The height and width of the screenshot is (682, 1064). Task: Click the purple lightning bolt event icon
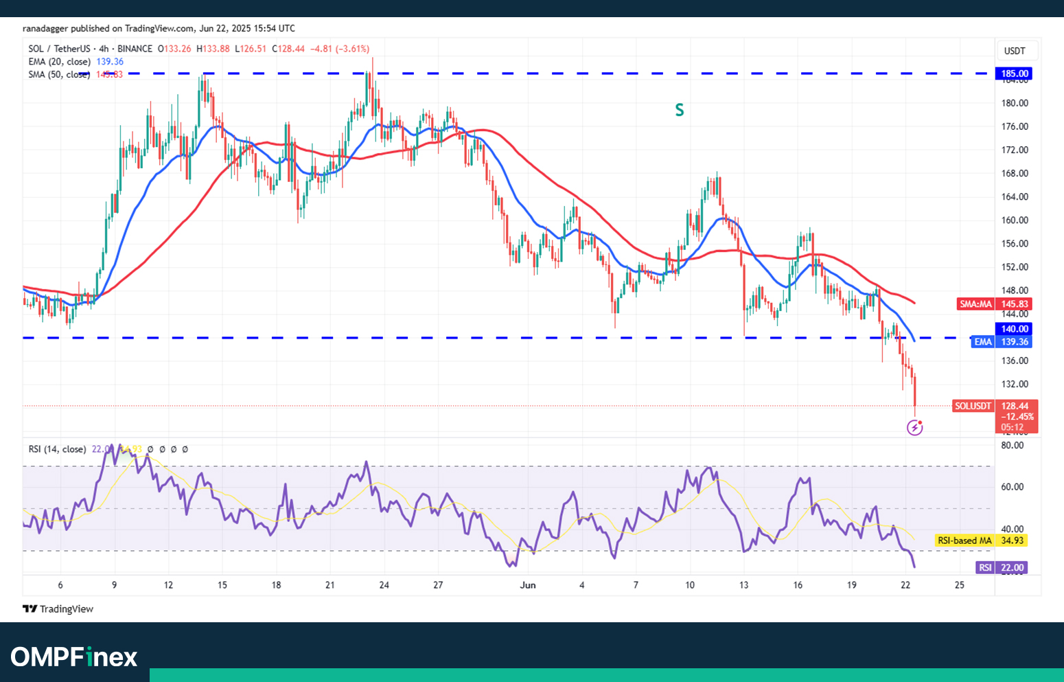(x=914, y=428)
